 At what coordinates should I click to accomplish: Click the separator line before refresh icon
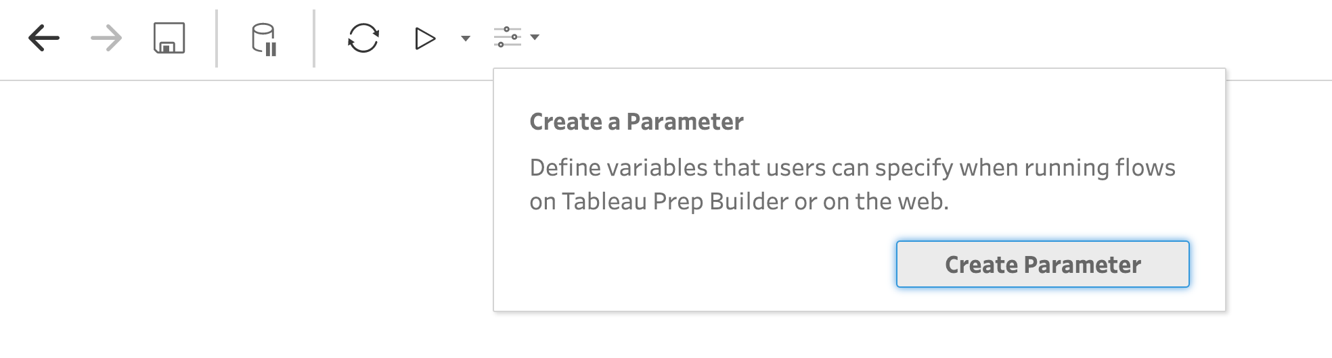tap(314, 39)
